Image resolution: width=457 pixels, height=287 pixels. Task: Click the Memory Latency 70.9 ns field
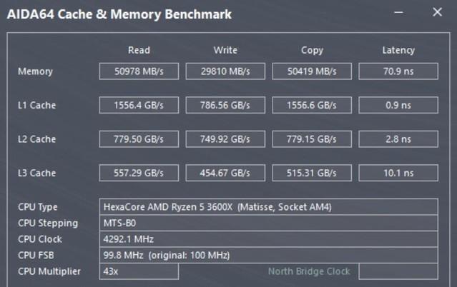click(x=398, y=71)
